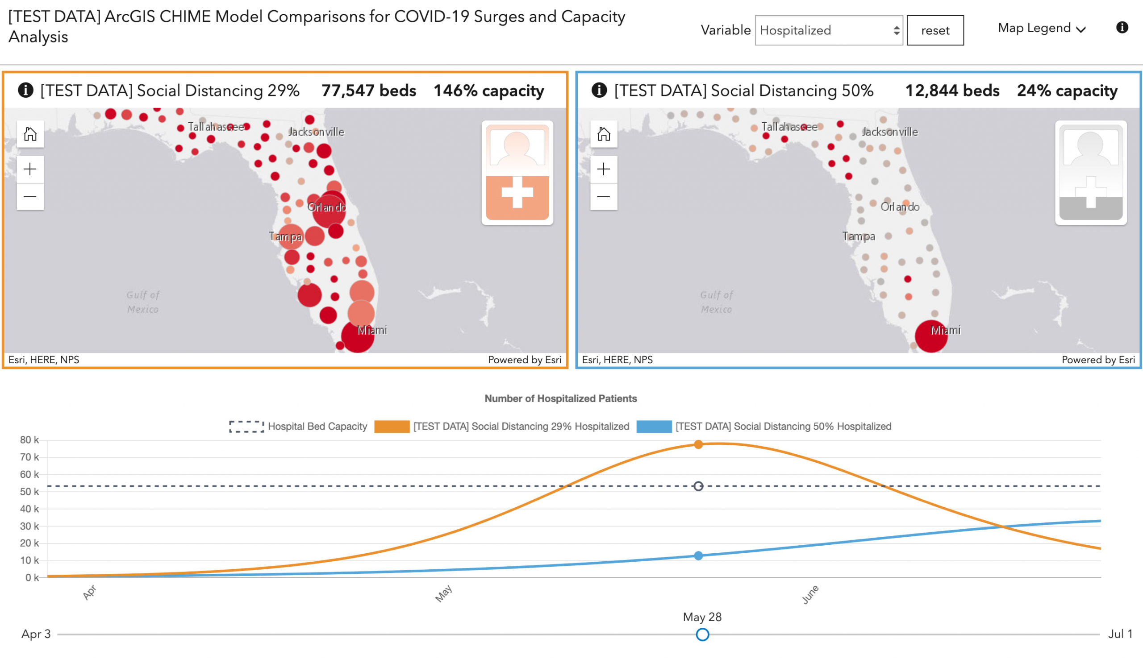This screenshot has width=1143, height=659.
Task: Click the home icon on the right map
Action: click(x=603, y=134)
